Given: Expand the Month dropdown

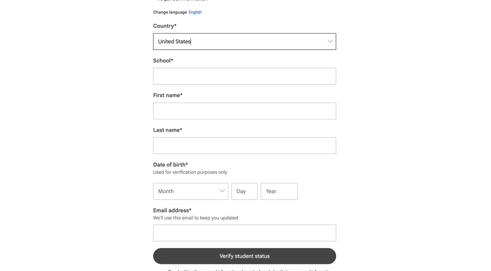Looking at the screenshot, I should 187,191.
